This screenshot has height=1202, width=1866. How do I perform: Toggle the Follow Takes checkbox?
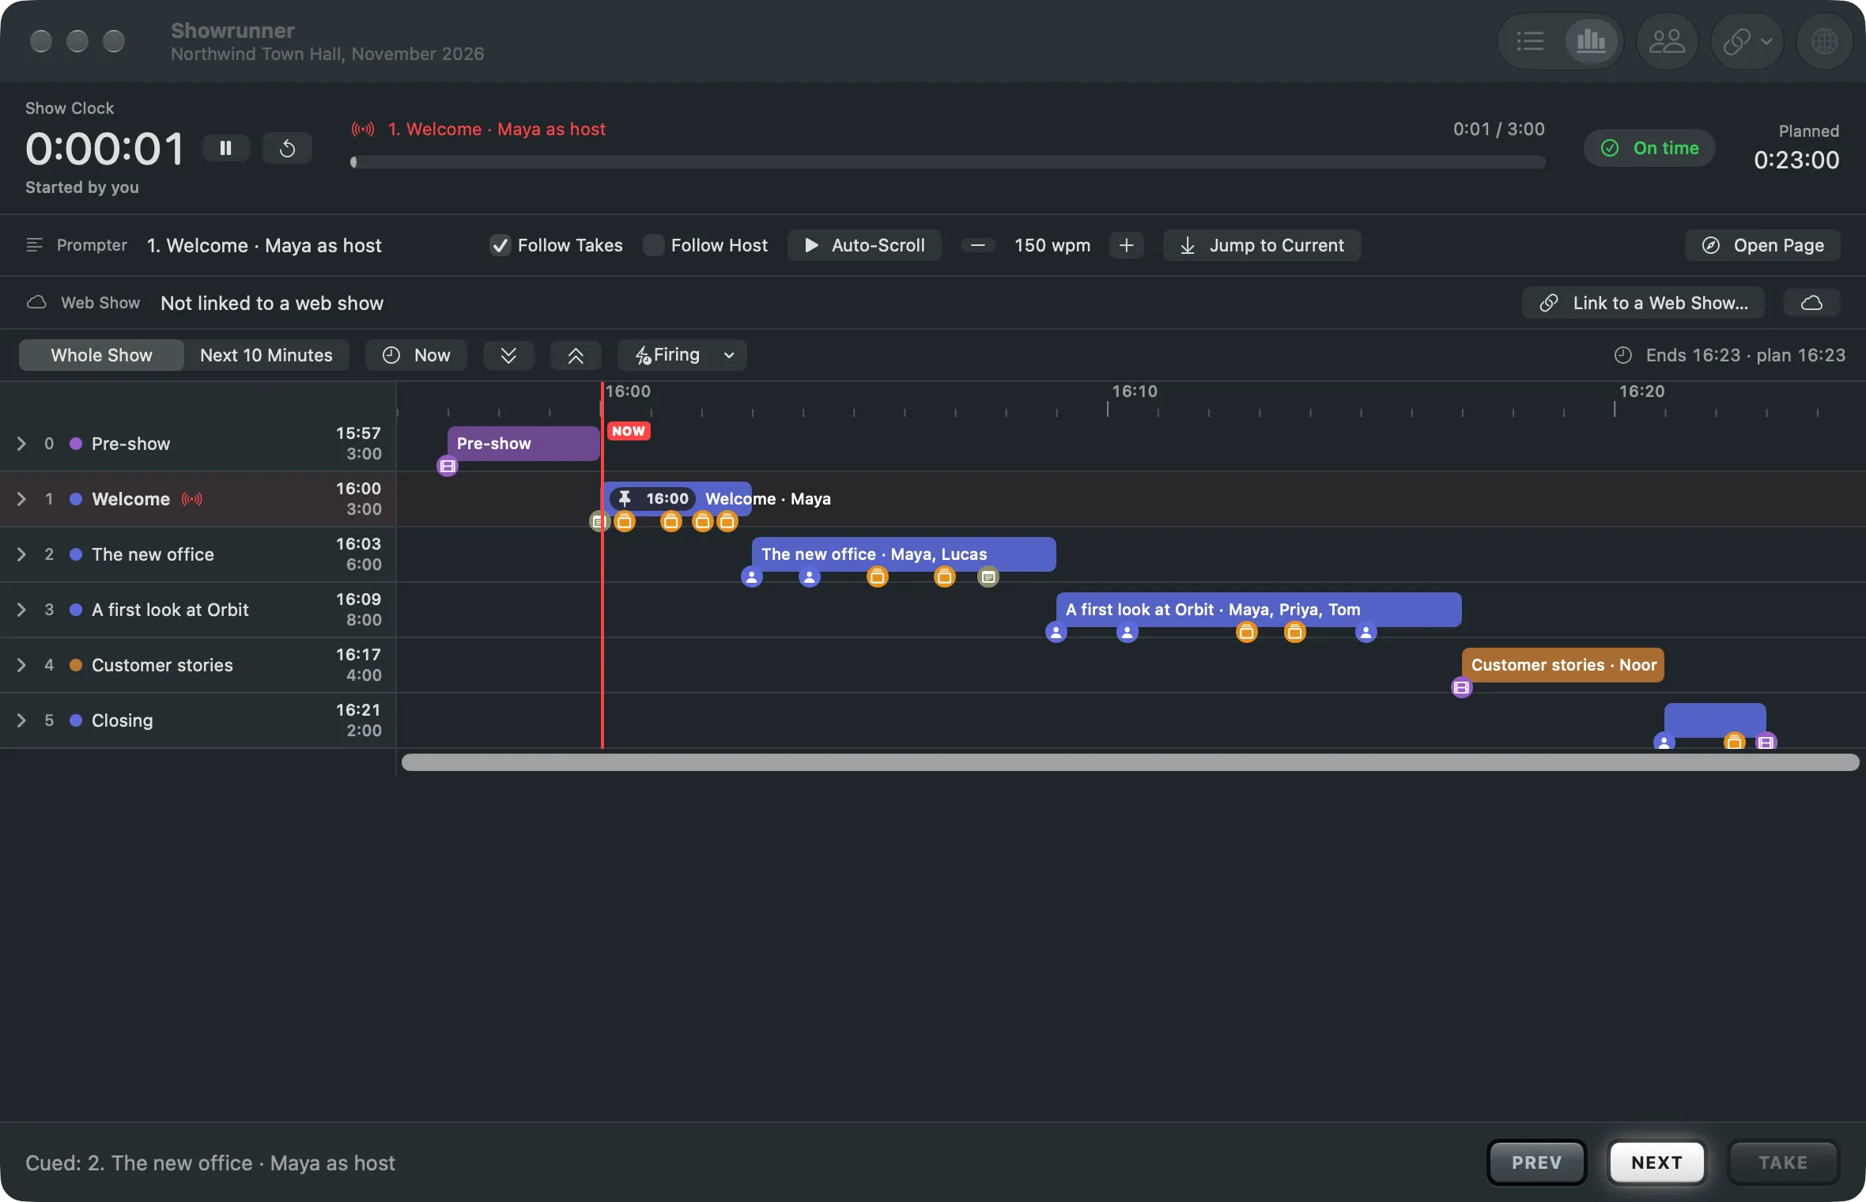(x=500, y=245)
